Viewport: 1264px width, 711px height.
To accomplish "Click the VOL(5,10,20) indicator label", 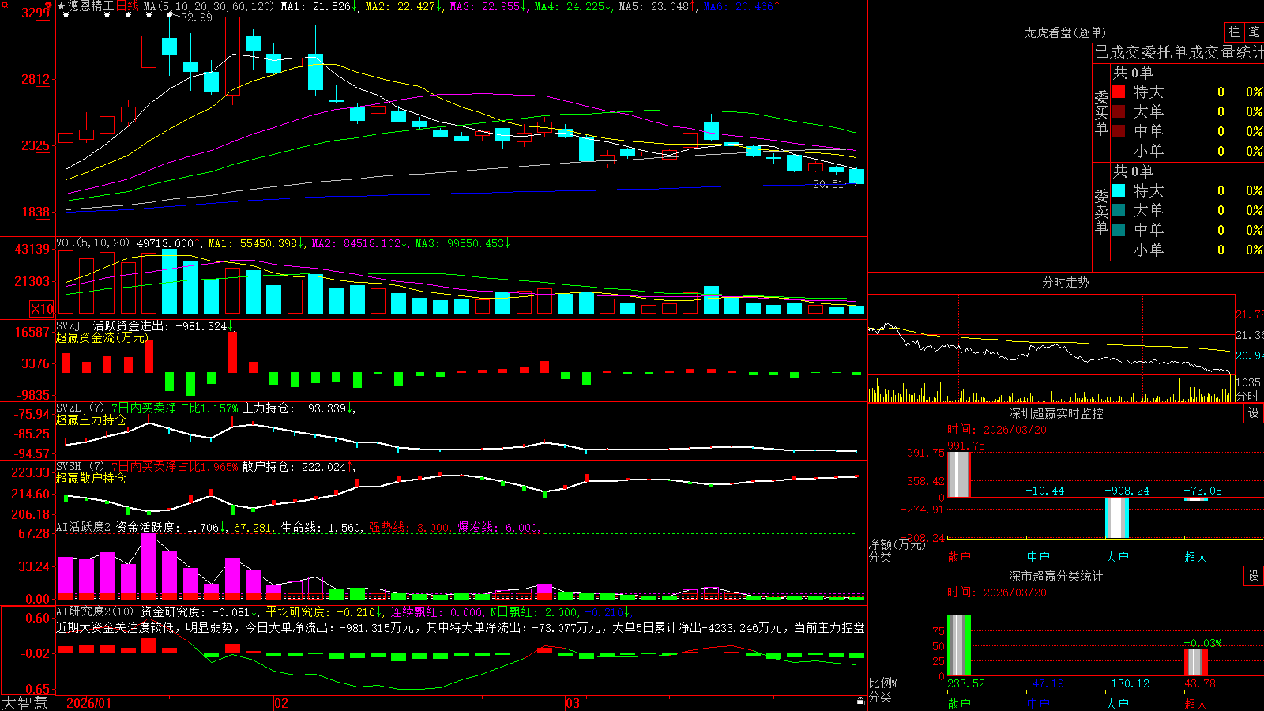I will (92, 243).
